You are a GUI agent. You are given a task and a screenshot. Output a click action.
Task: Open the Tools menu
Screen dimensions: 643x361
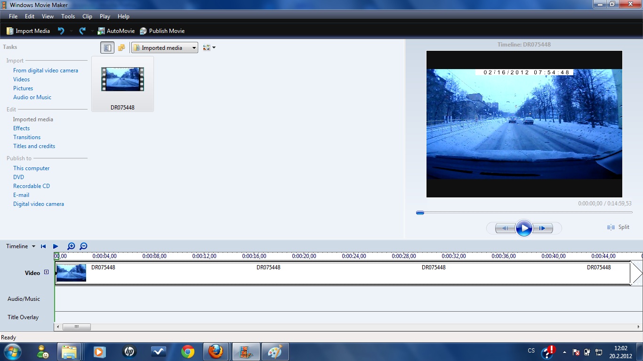point(68,16)
